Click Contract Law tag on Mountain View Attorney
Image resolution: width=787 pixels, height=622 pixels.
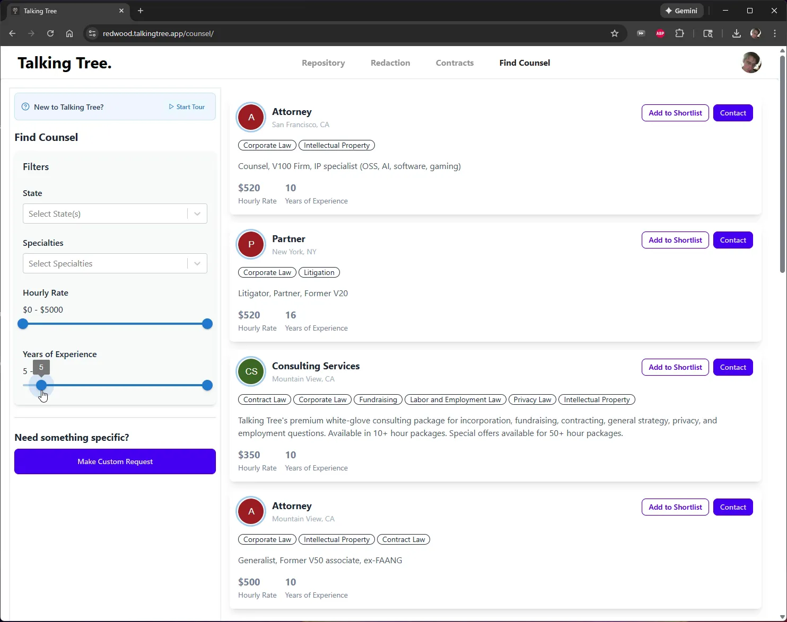(404, 539)
